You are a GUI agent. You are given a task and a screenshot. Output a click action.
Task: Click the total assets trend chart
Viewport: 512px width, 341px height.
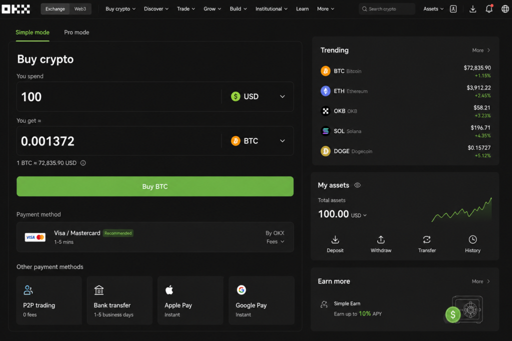click(x=461, y=210)
